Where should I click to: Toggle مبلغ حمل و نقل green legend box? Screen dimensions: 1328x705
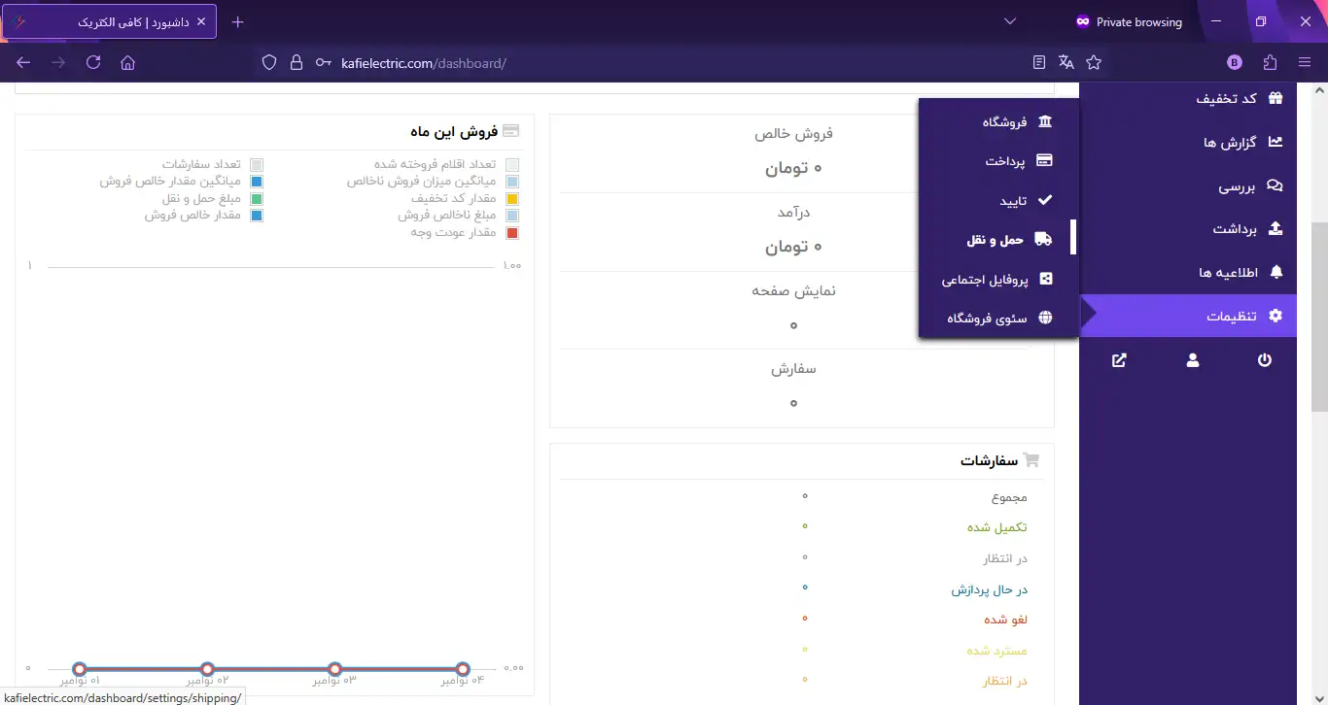pos(257,198)
